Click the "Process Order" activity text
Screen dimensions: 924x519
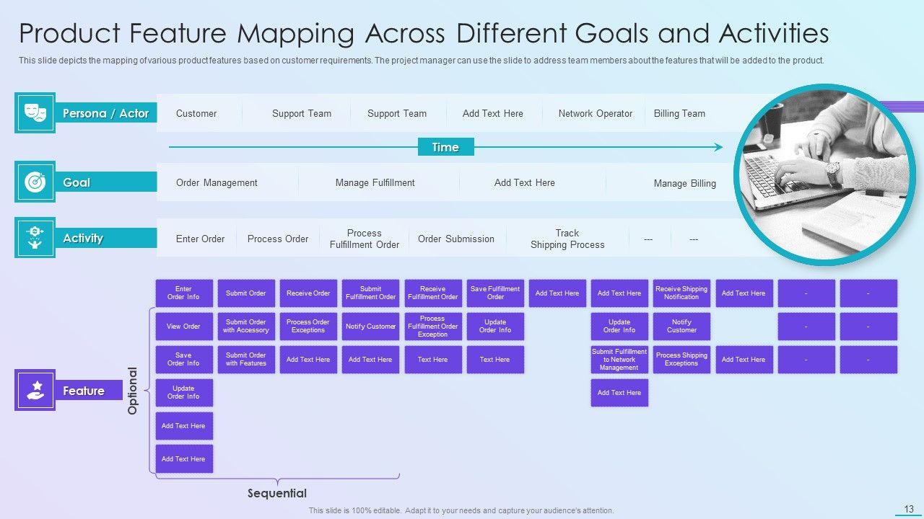pyautogui.click(x=278, y=239)
